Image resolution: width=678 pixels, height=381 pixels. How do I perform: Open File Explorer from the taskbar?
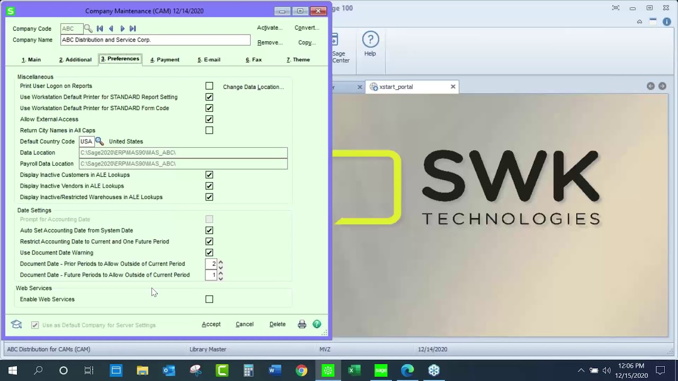point(142,370)
